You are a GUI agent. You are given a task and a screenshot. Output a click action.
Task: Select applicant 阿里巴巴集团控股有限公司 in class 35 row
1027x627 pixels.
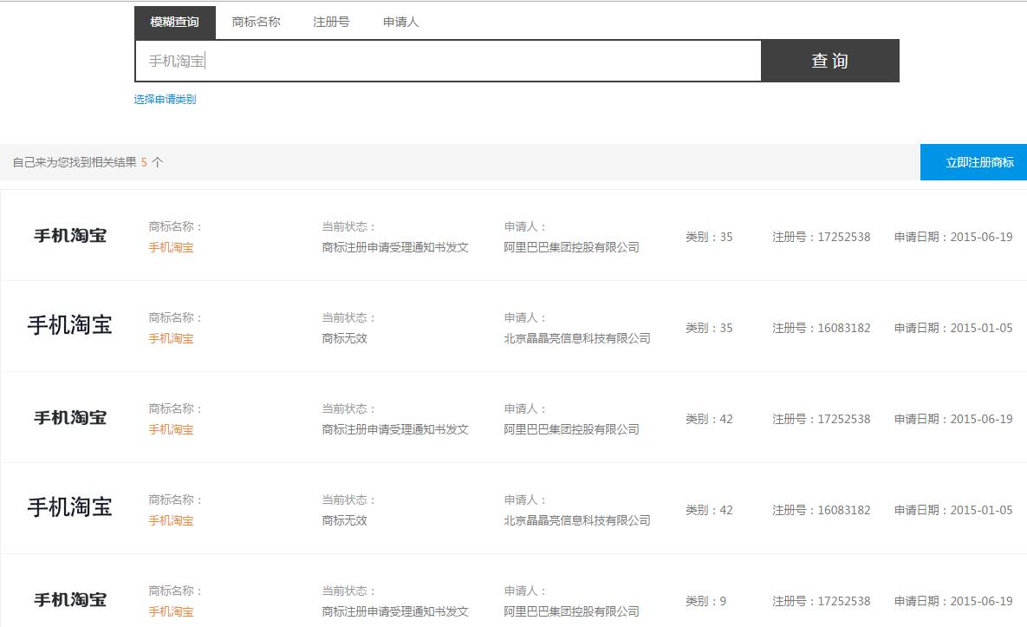point(572,248)
